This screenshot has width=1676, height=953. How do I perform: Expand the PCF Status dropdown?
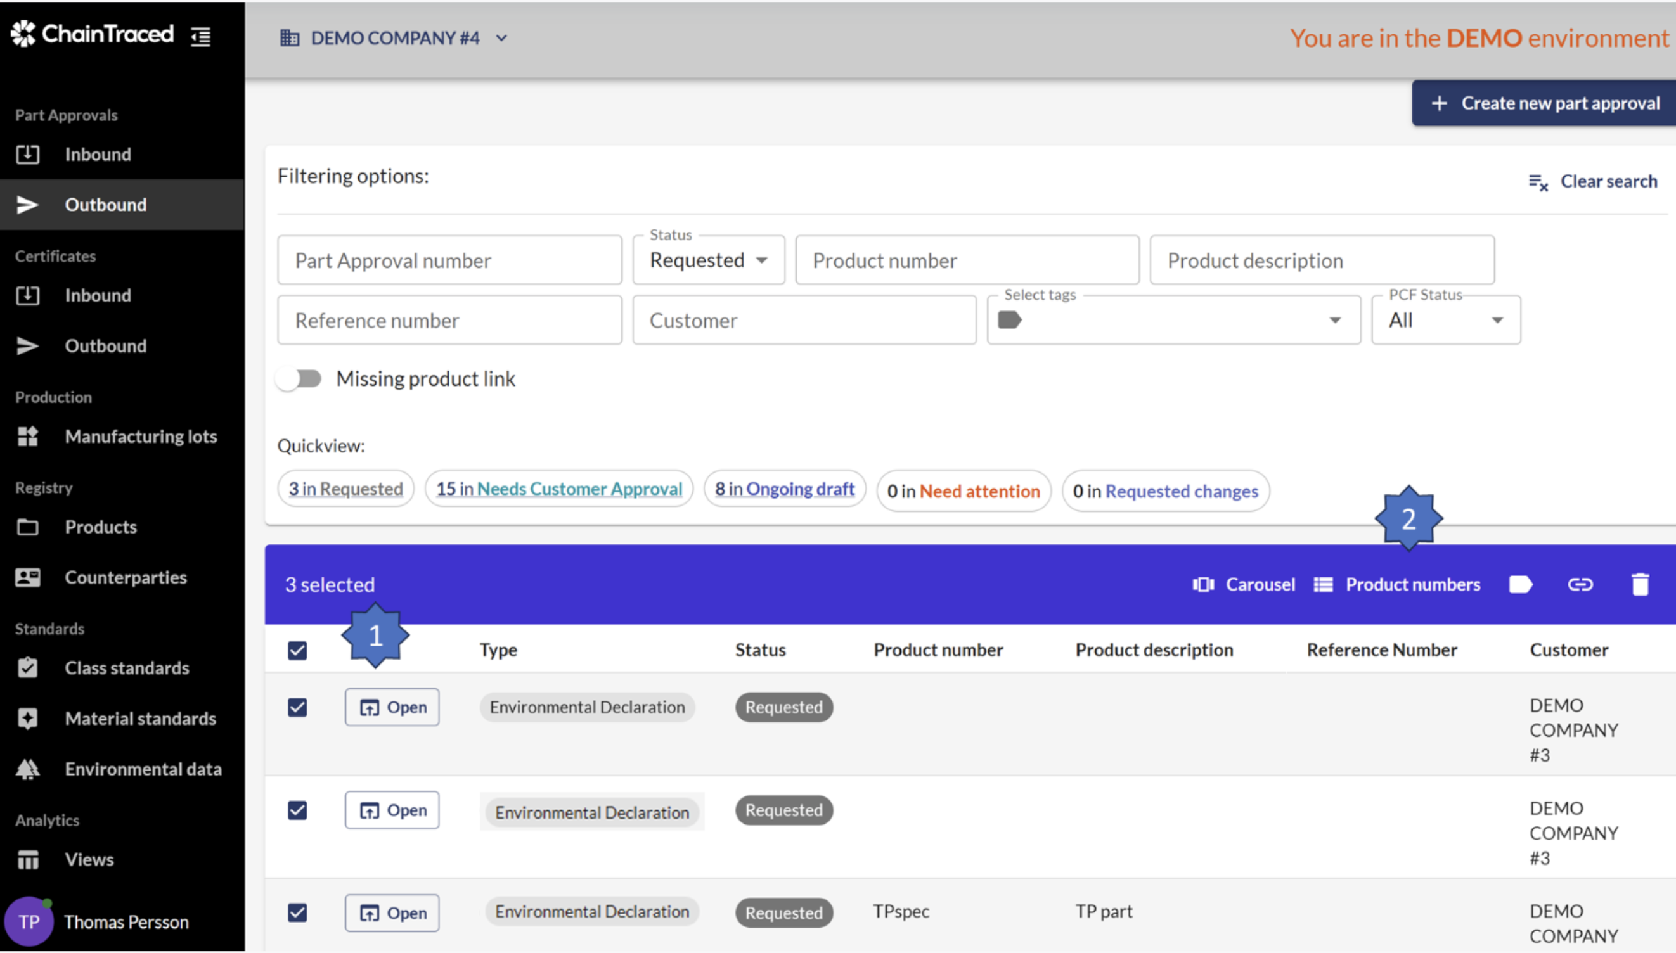(x=1445, y=320)
